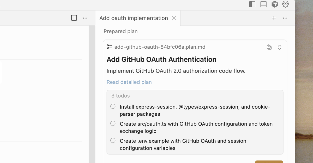Open chat panel more options ellipsis

[285, 18]
